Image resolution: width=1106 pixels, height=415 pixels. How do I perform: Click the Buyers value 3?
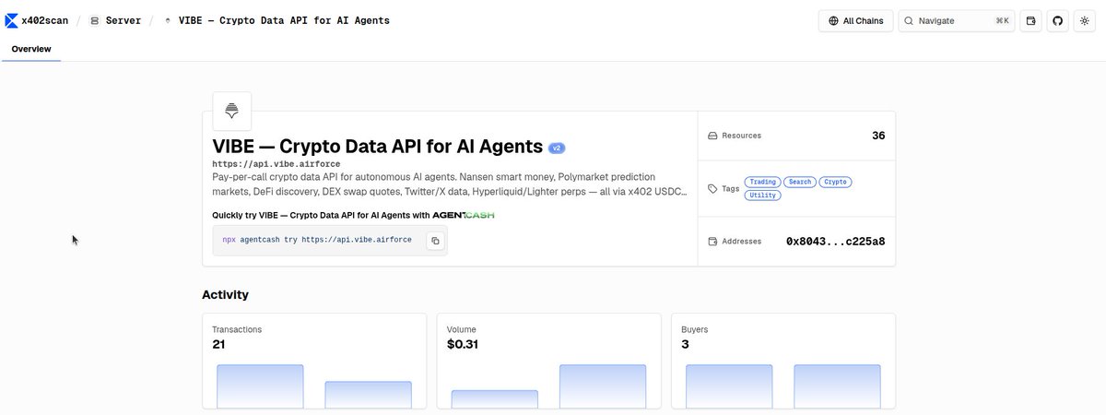point(685,345)
